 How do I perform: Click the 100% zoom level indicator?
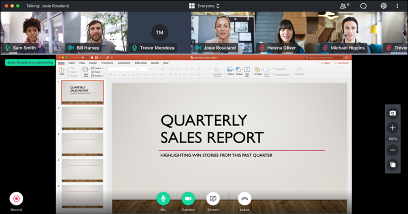[x=393, y=139]
